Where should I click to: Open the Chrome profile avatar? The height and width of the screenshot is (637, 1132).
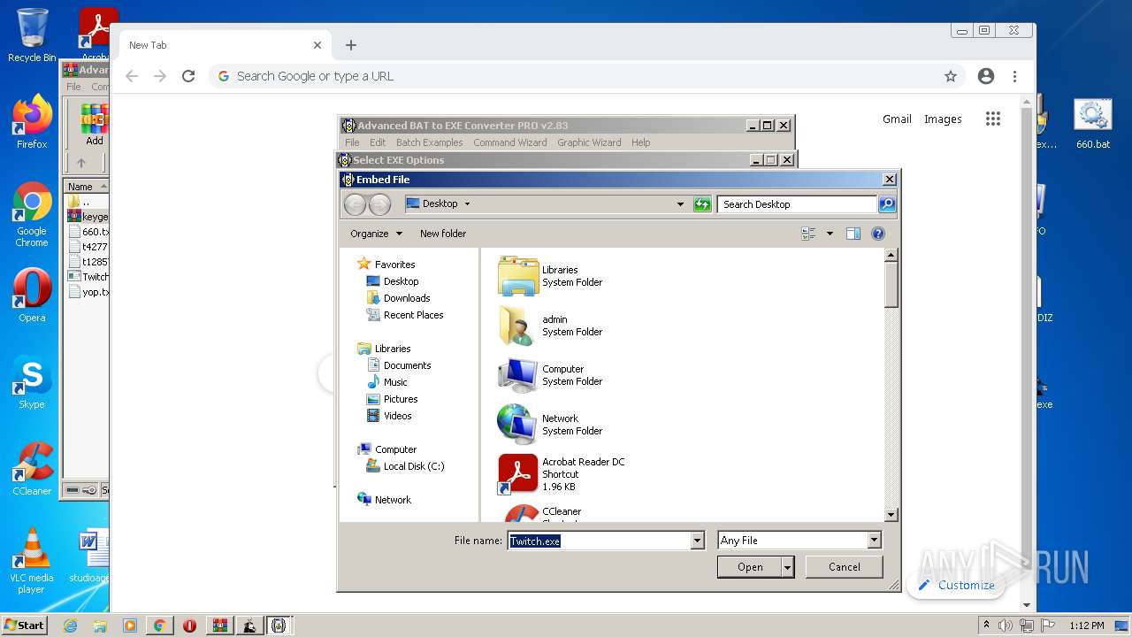coord(986,76)
